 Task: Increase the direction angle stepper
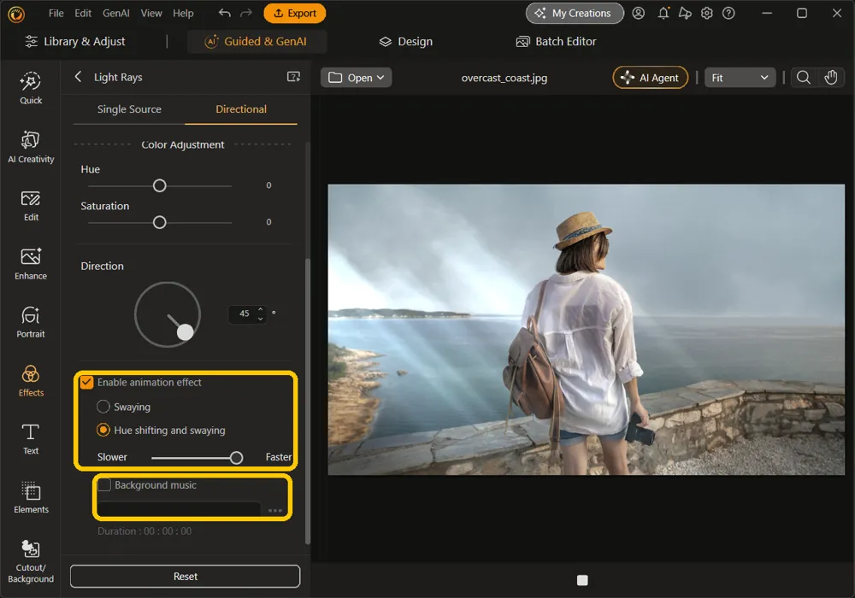[261, 308]
